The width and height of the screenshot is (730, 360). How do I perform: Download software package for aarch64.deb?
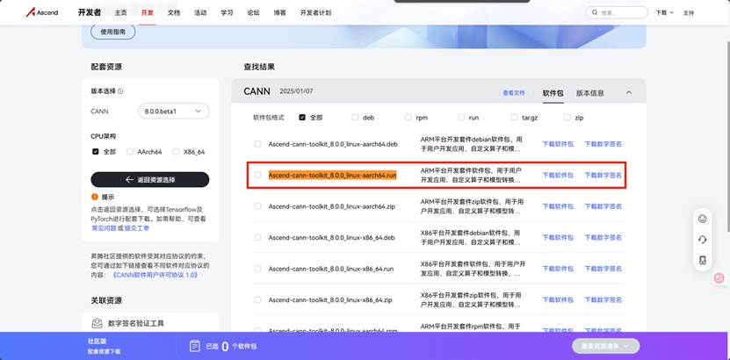(558, 144)
